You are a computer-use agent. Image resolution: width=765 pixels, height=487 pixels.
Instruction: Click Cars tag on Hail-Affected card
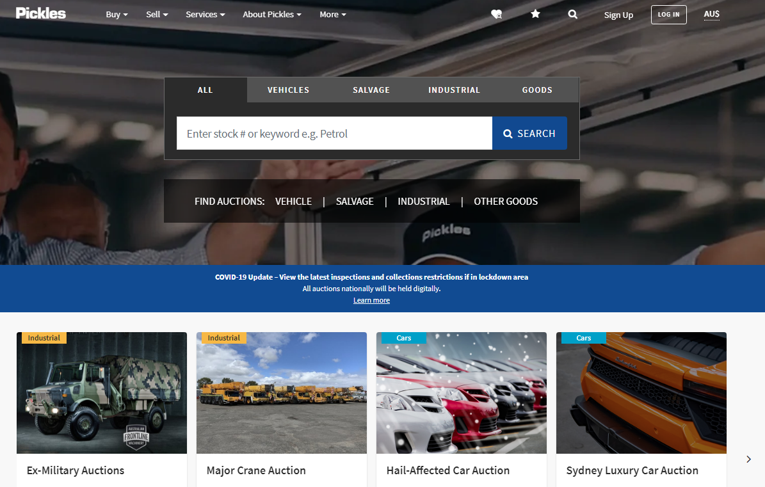point(403,338)
